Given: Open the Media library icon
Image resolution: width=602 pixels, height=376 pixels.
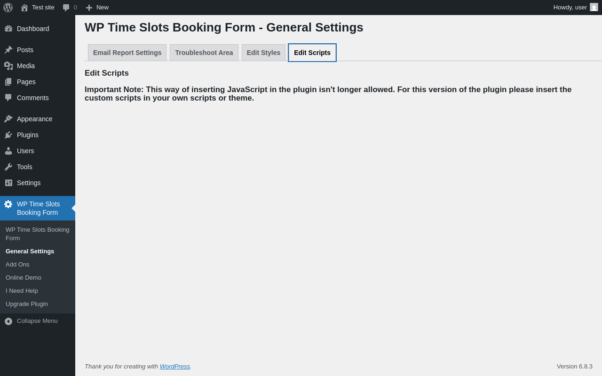Looking at the screenshot, I should tap(8, 66).
